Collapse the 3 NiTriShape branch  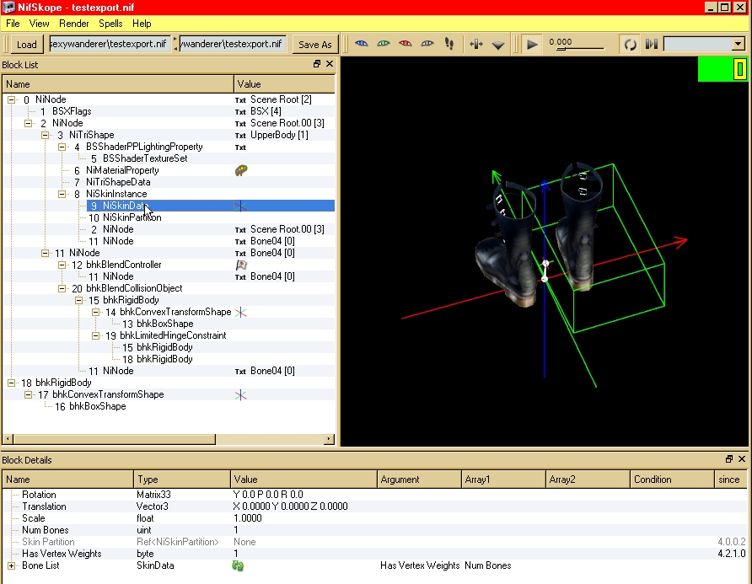(x=45, y=135)
